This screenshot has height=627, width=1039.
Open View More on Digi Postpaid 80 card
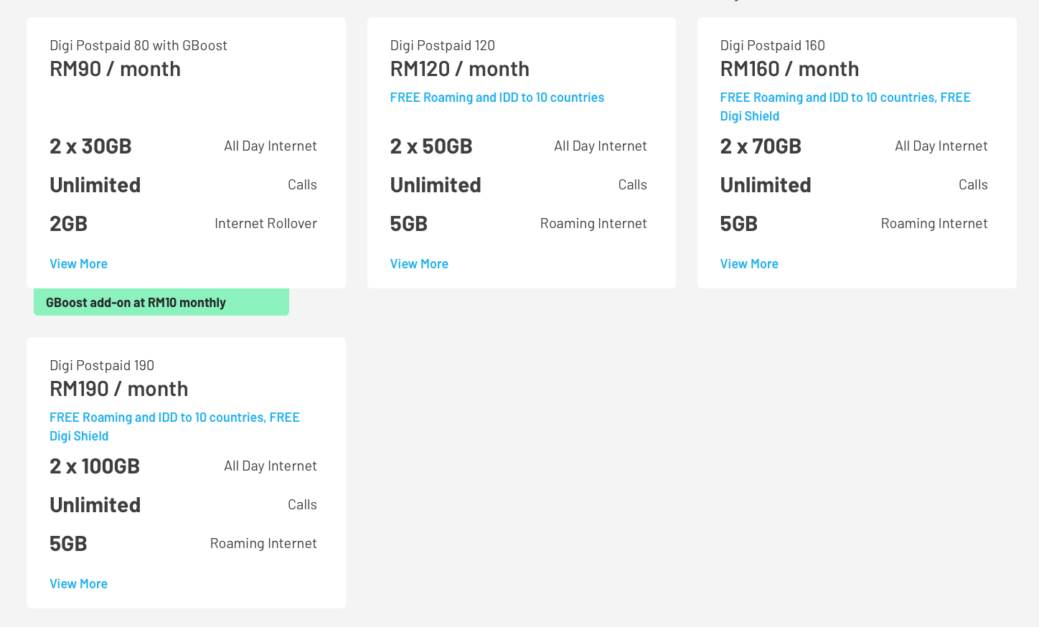coord(78,264)
